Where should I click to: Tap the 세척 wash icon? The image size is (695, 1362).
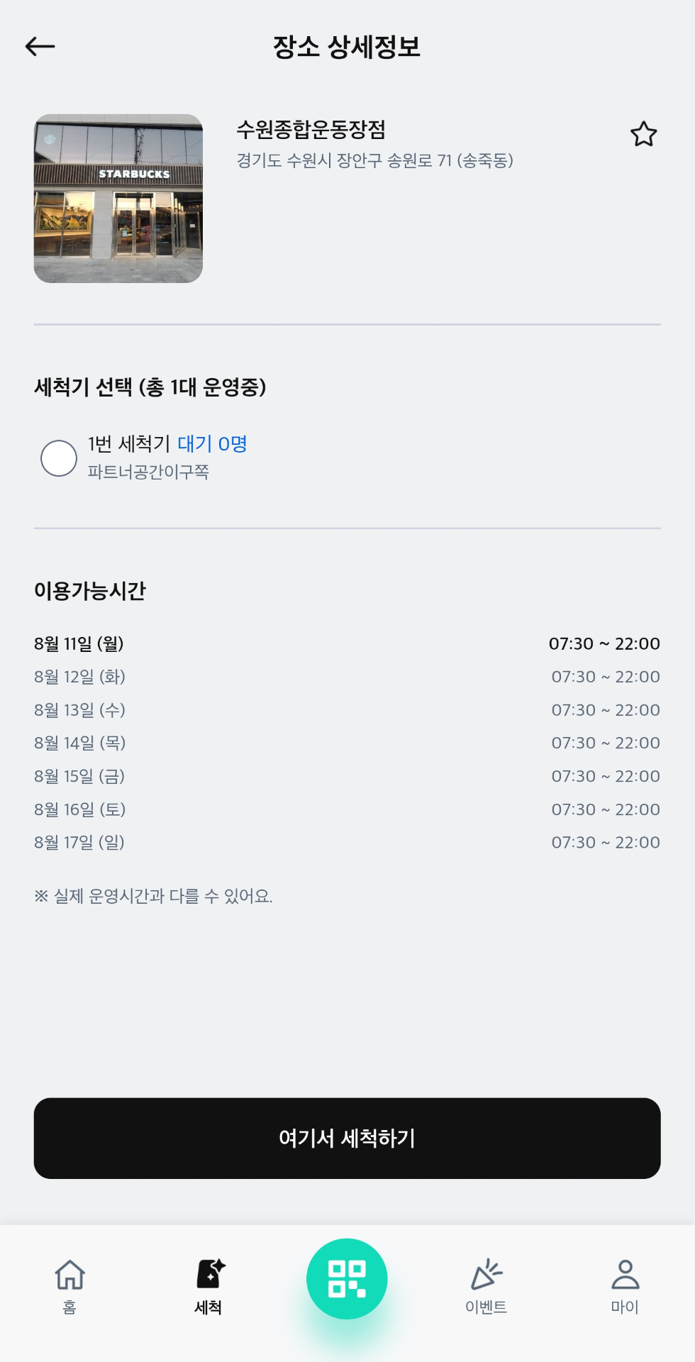pos(210,1273)
